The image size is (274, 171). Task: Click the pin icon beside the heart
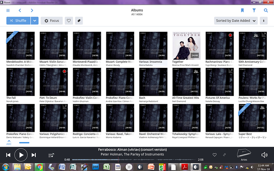[224, 155]
